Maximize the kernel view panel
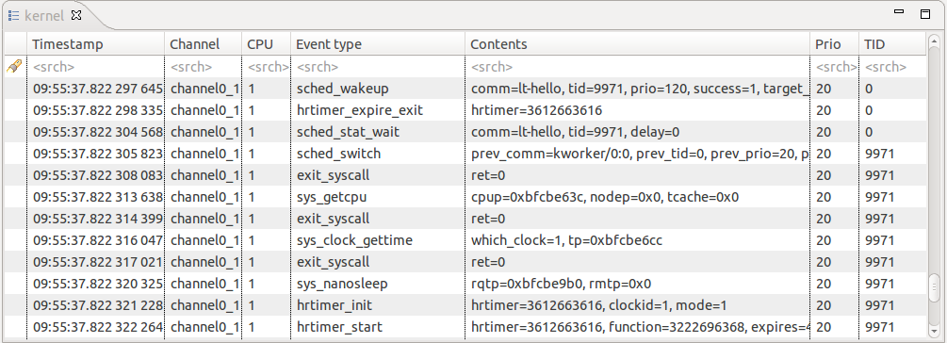947x343 pixels. [x=924, y=14]
